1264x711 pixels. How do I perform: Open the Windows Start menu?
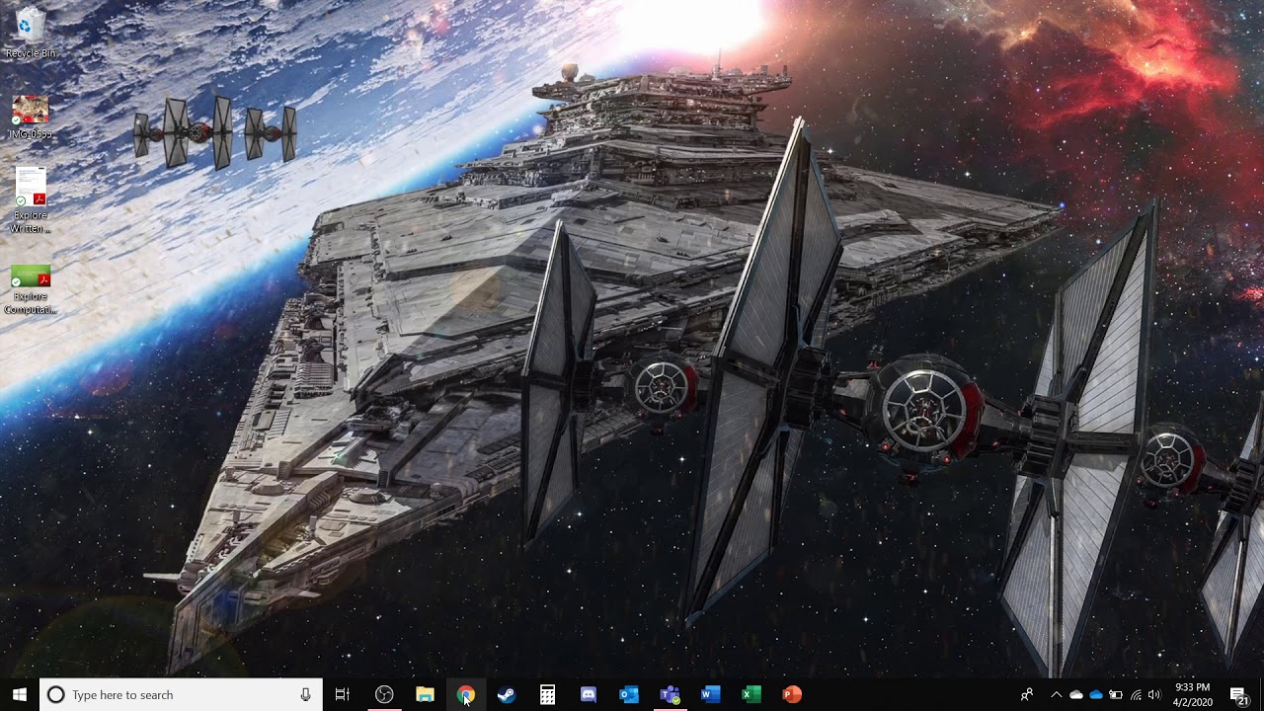pyautogui.click(x=19, y=695)
